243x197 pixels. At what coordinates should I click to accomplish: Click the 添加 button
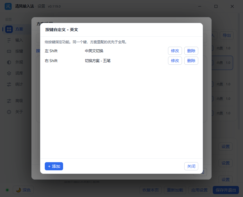[x=54, y=166]
